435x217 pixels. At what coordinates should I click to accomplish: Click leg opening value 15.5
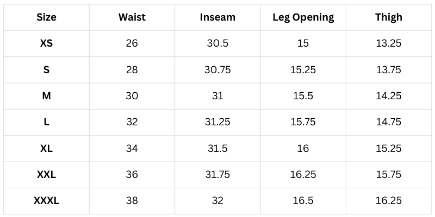click(x=303, y=96)
